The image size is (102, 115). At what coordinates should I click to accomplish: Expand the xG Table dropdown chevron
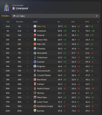click(x=97, y=16)
